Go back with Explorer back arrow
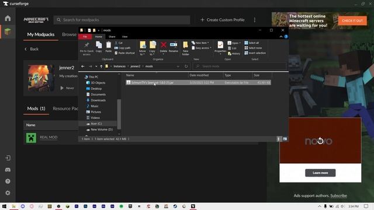Viewport: 374px width, 210px height. (83, 66)
